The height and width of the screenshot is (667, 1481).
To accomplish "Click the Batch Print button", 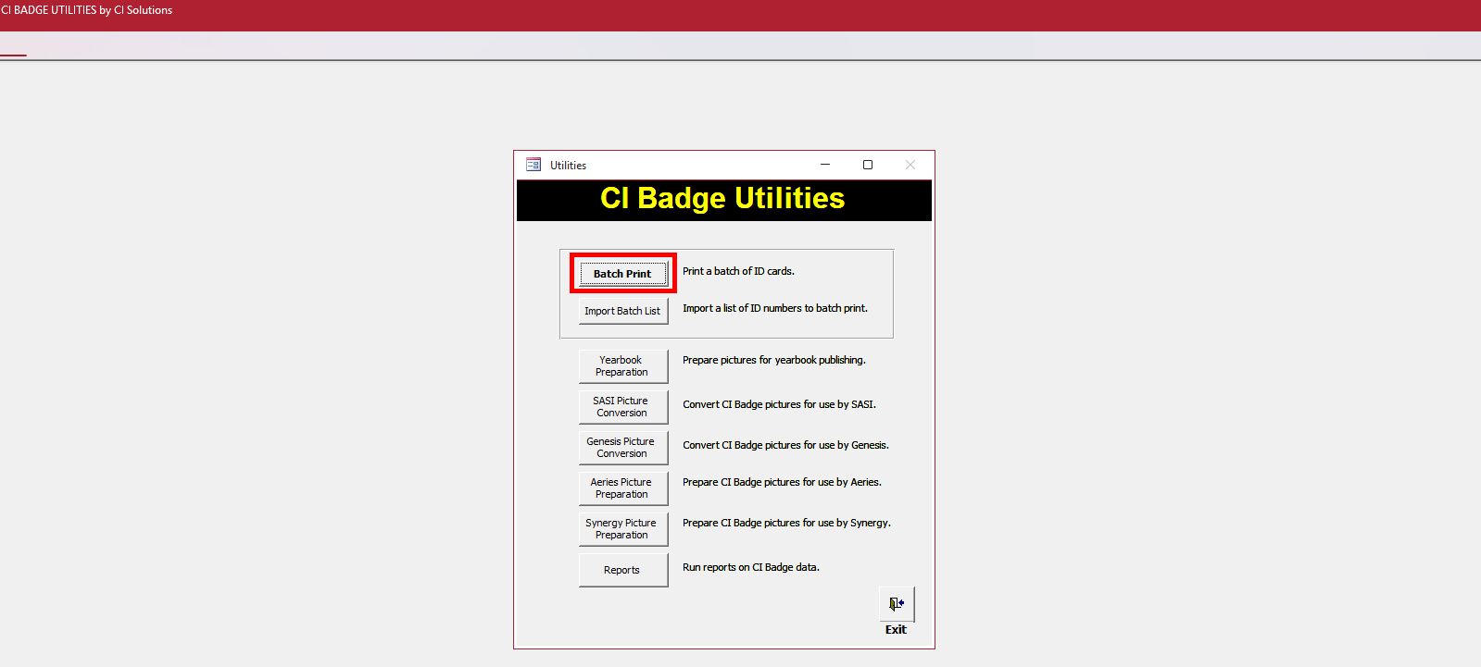I will [622, 274].
